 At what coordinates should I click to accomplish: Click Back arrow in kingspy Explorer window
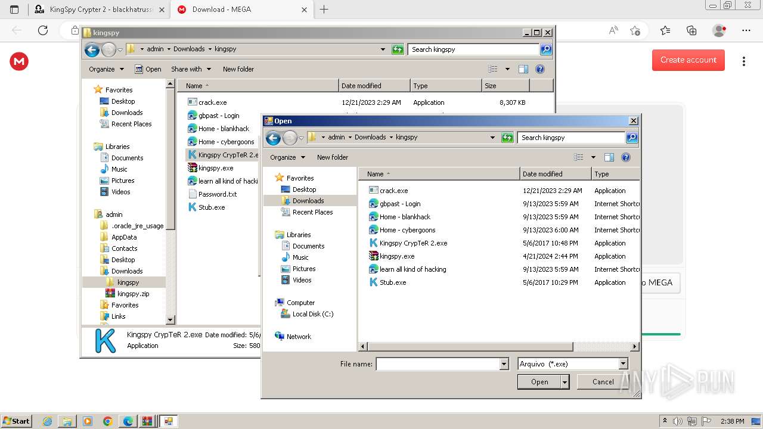point(92,50)
